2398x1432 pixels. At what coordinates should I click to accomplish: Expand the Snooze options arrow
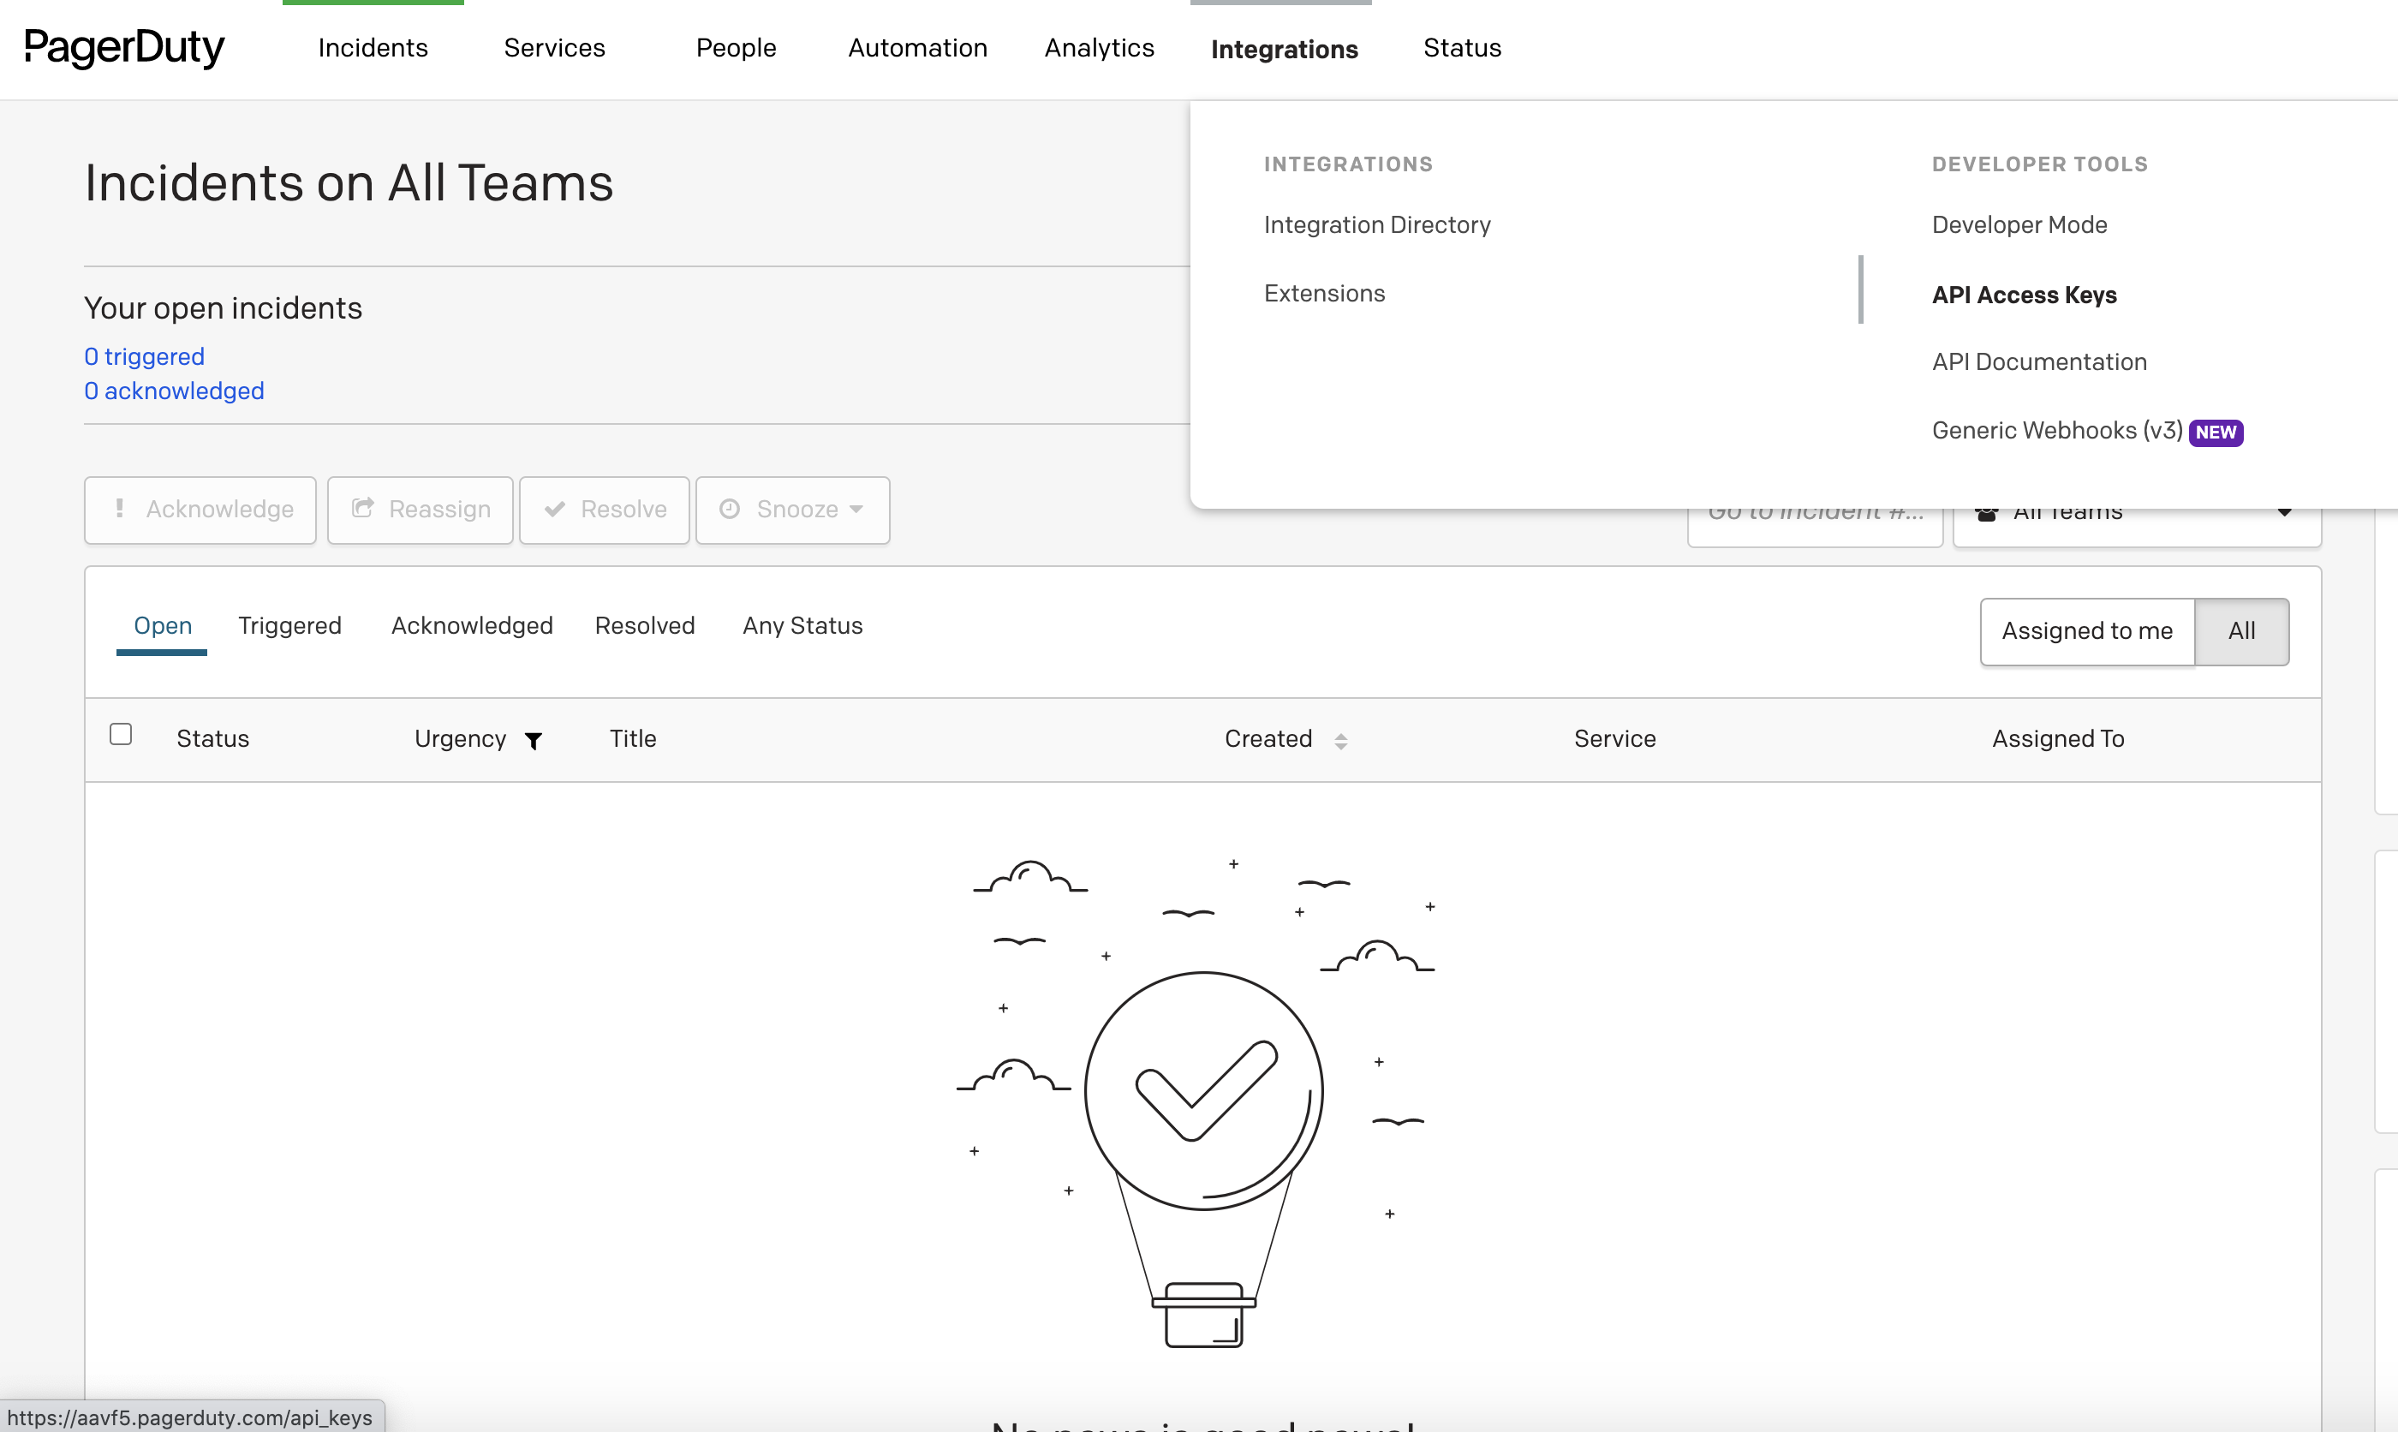pyautogui.click(x=856, y=510)
